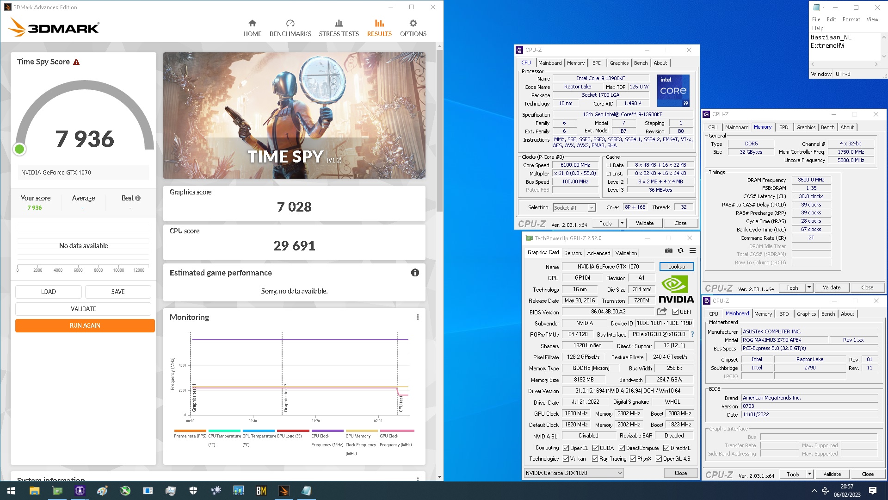
Task: Open Stress Tests in 3DMark
Action: pyautogui.click(x=339, y=28)
